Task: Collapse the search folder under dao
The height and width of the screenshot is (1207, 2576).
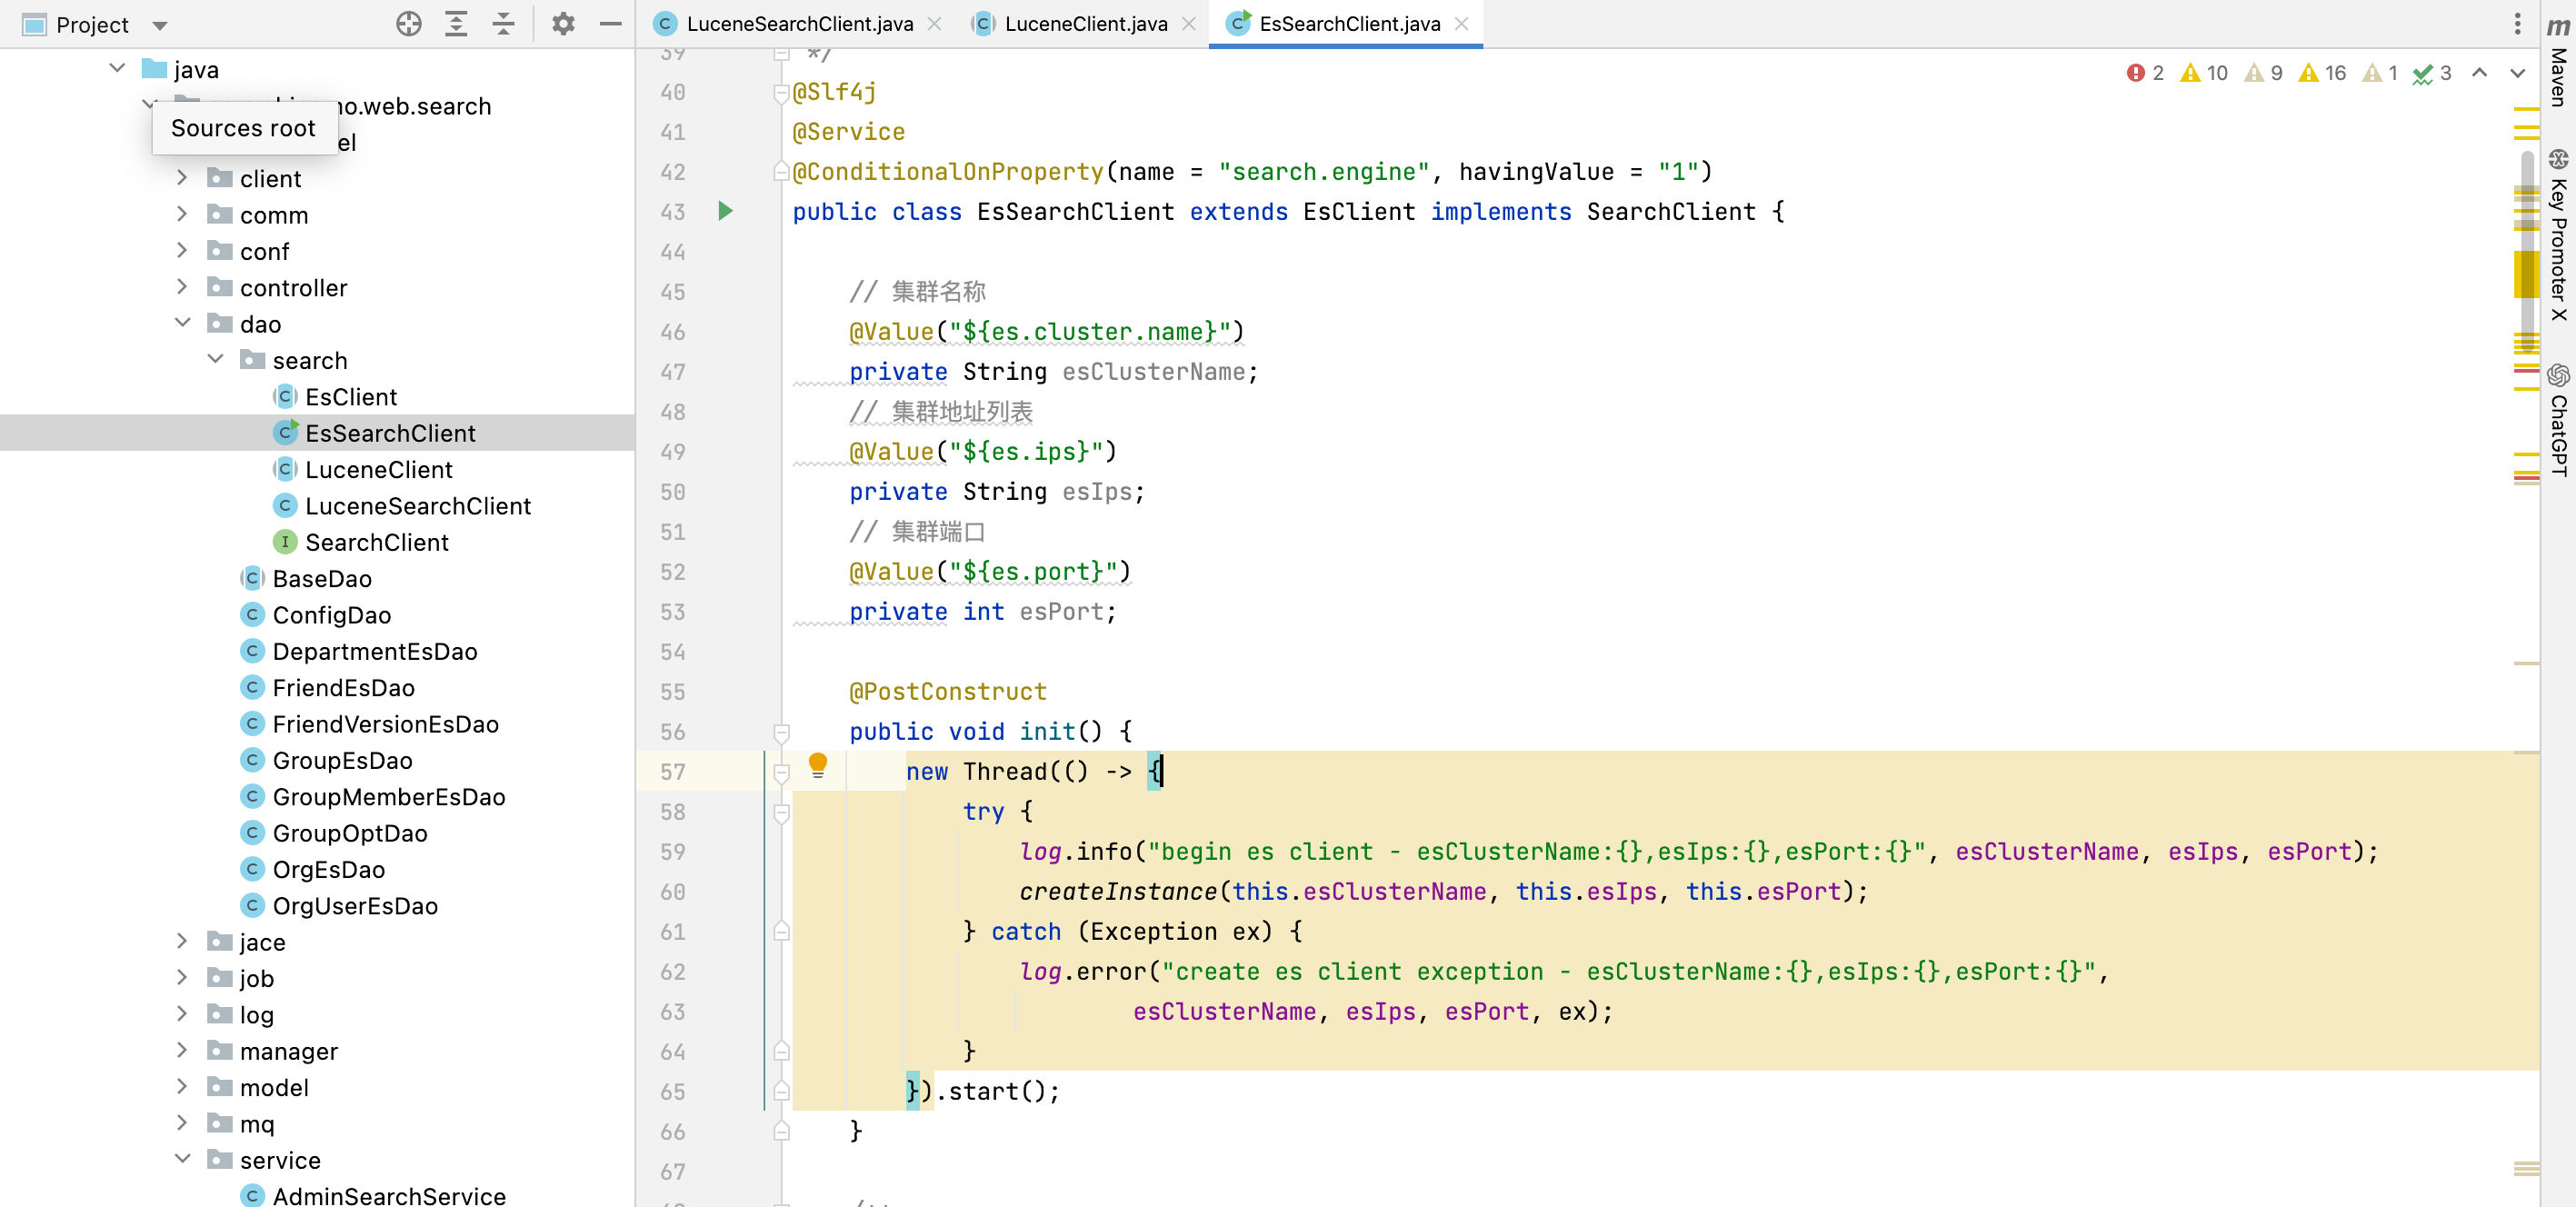Action: [215, 359]
